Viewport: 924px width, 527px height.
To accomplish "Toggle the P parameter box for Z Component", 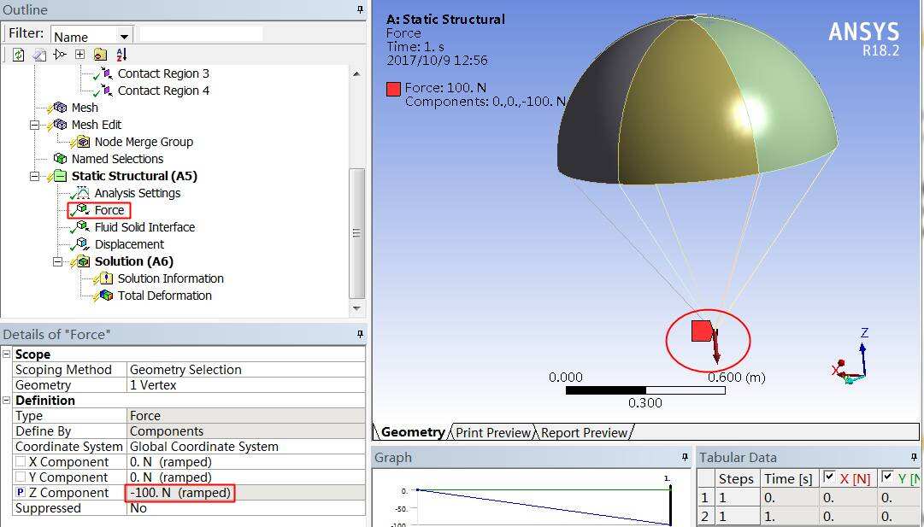I will click(21, 492).
